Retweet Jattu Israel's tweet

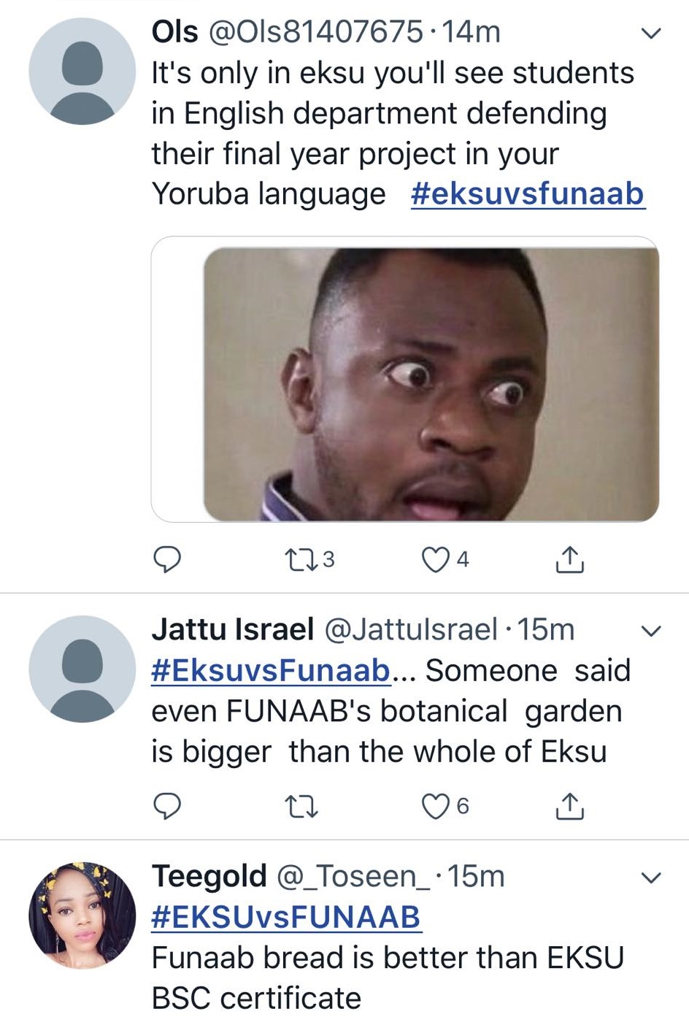click(300, 807)
